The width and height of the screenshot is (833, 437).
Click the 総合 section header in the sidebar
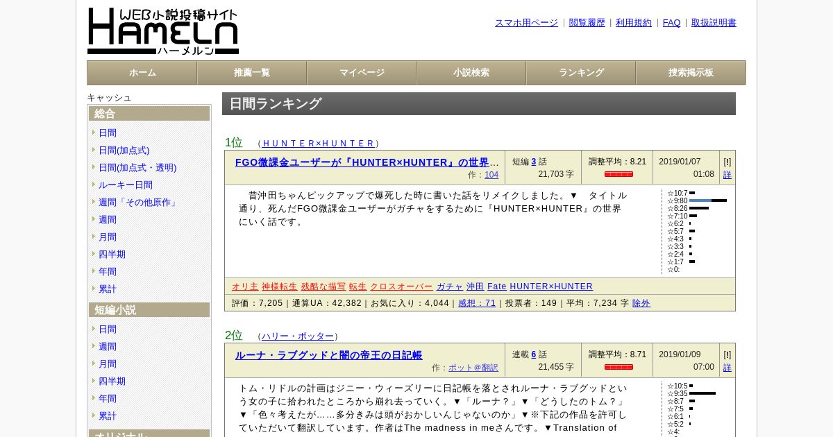pyautogui.click(x=149, y=114)
